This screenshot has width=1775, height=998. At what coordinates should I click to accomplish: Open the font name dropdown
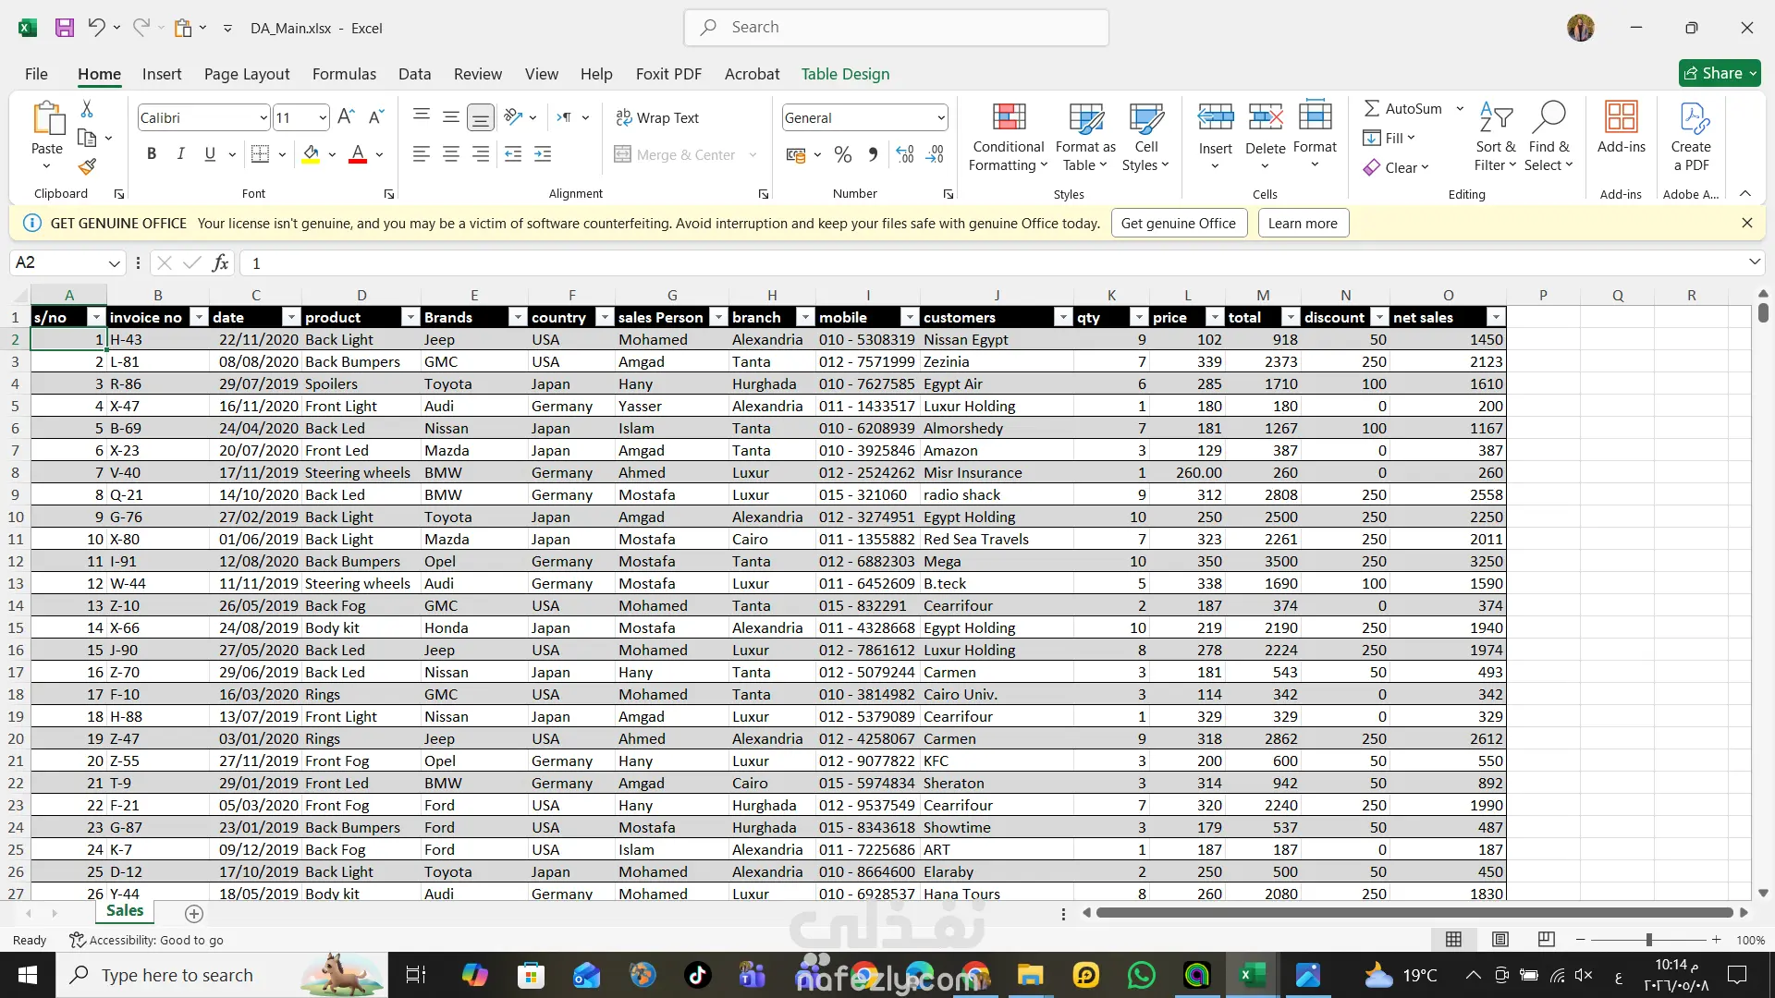click(263, 117)
